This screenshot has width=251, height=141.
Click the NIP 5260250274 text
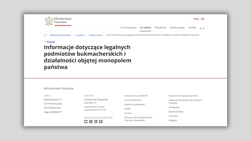[x=52, y=108]
